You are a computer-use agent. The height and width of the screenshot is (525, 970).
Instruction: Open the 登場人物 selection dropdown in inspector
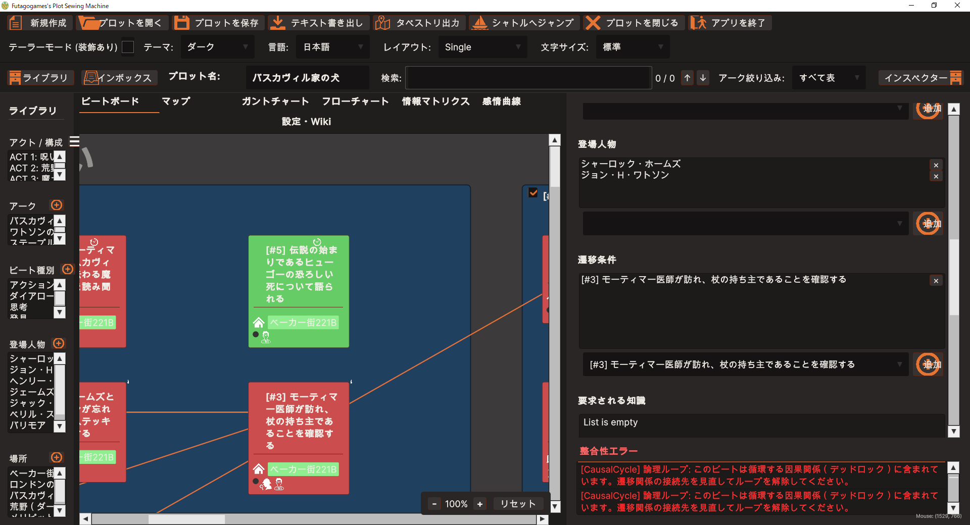(746, 224)
